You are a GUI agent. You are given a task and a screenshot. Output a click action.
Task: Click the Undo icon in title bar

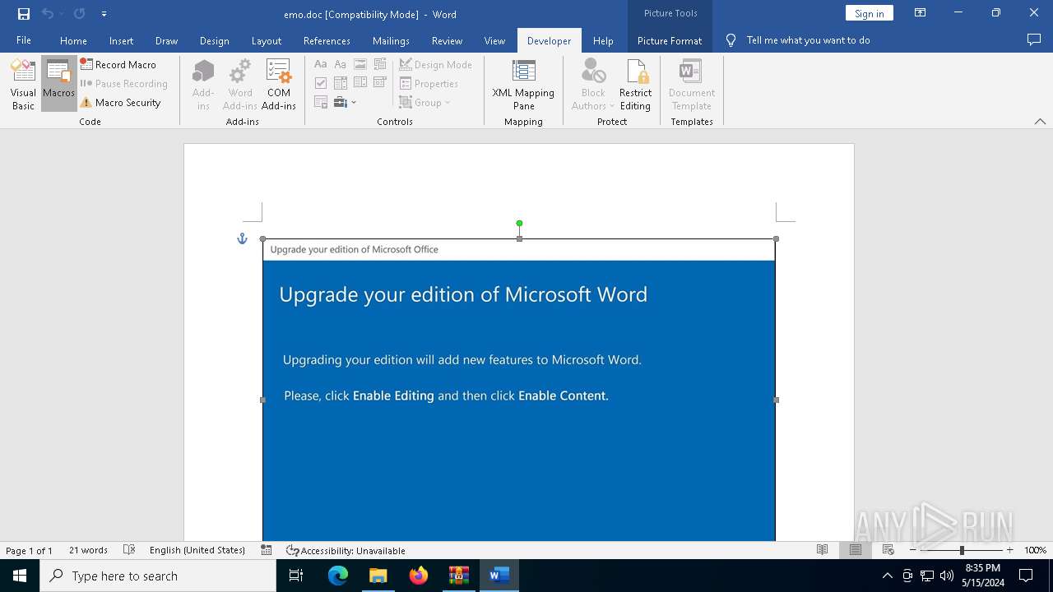click(x=48, y=14)
